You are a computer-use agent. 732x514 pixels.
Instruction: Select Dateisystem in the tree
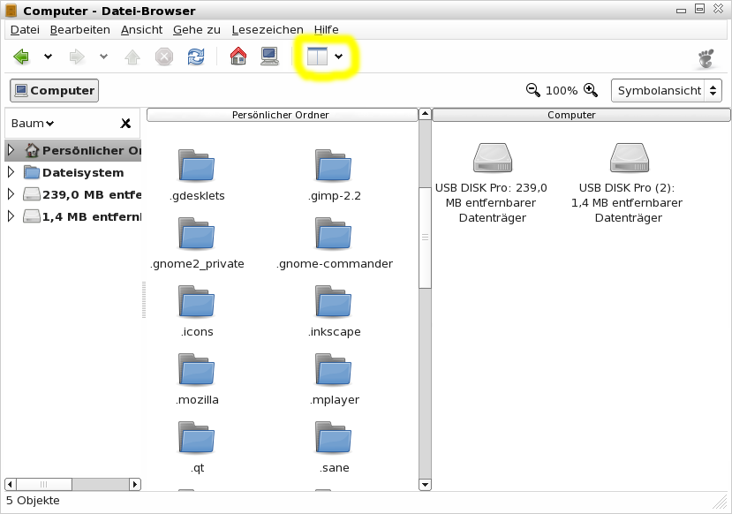pos(74,172)
